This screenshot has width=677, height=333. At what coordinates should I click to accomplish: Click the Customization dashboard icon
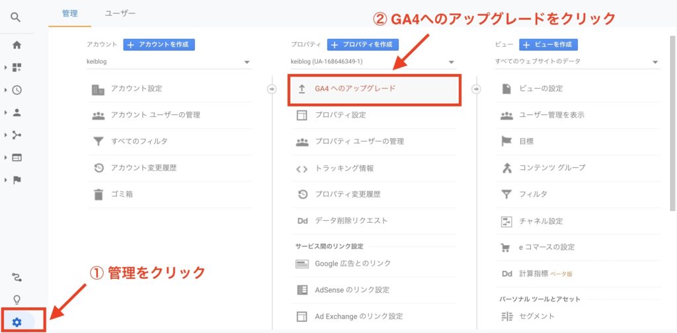tap(17, 67)
